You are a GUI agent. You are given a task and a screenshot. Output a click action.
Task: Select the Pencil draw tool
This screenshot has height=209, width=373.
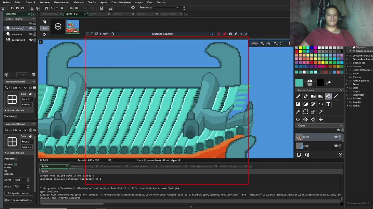(x=298, y=96)
